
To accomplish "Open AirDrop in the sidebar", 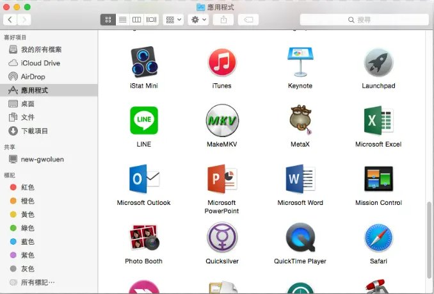I will click(49, 77).
